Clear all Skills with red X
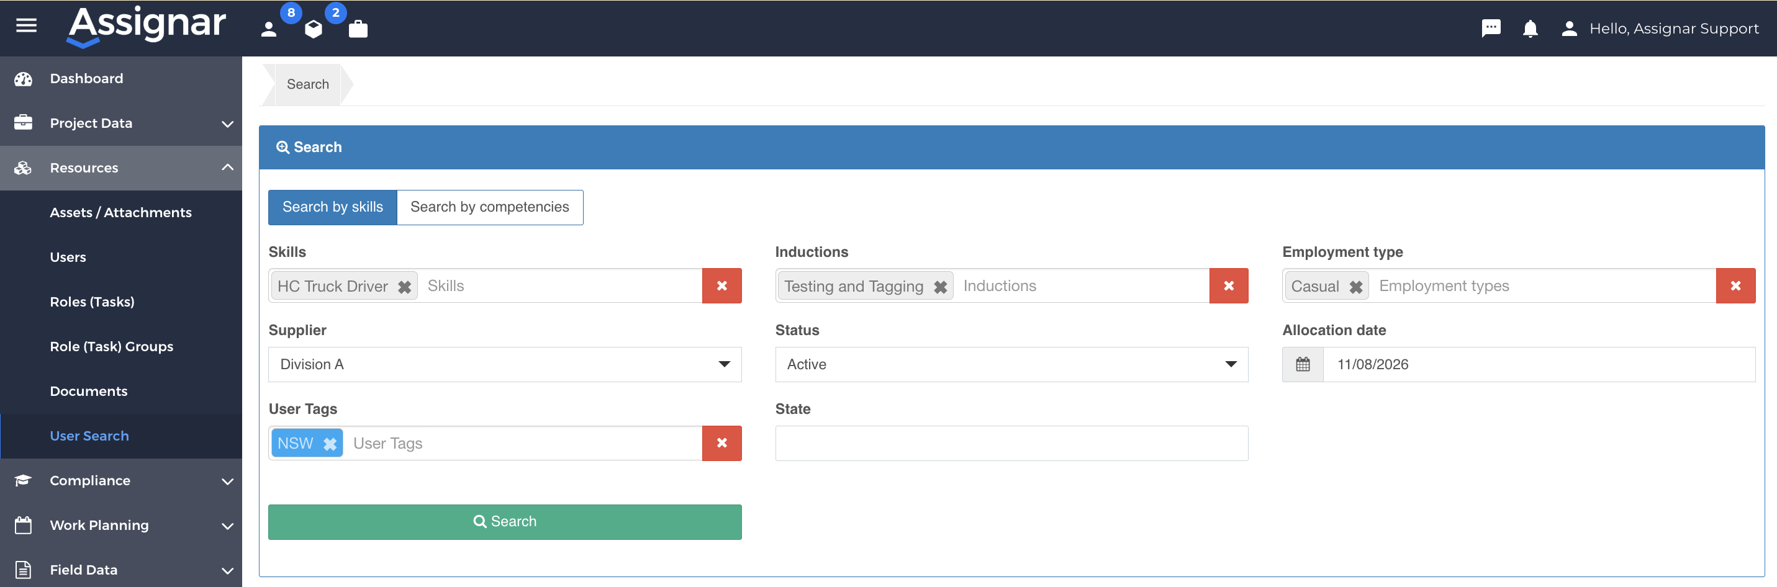Viewport: 1777px width, 587px height. (721, 285)
